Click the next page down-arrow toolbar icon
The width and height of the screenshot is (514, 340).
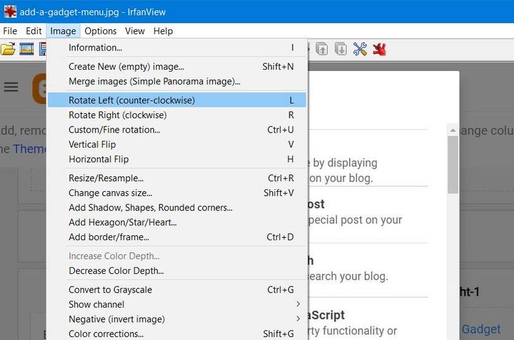coord(341,49)
